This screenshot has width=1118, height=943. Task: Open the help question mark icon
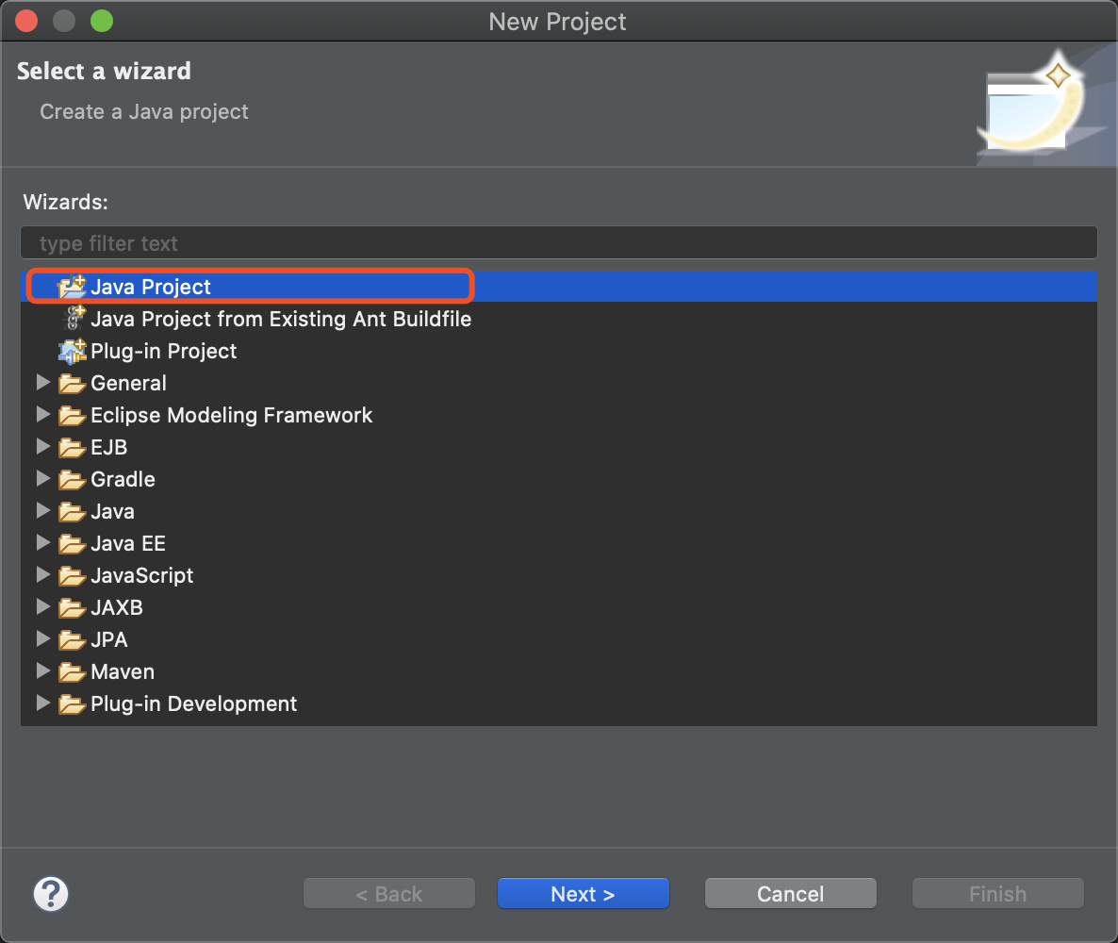coord(51,894)
